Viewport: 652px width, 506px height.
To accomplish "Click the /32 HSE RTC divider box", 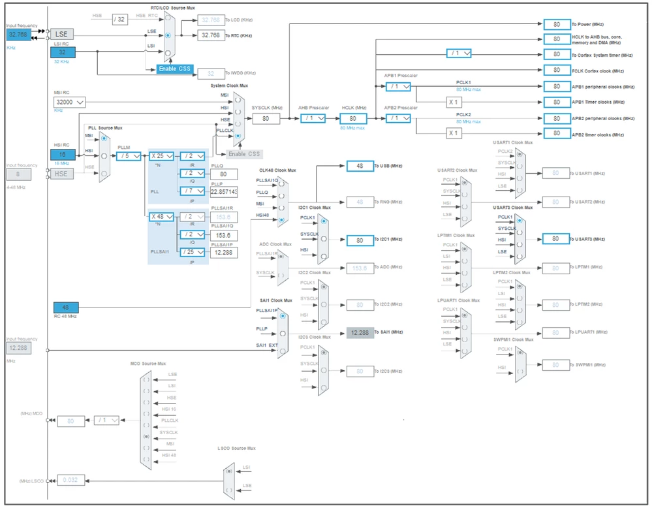I will click(120, 19).
